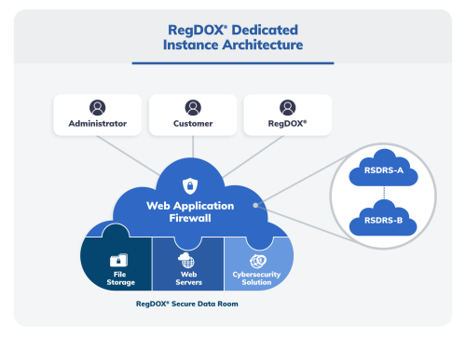Click the Cybersecurity Solution shield icon
The image size is (466, 339).
click(258, 261)
